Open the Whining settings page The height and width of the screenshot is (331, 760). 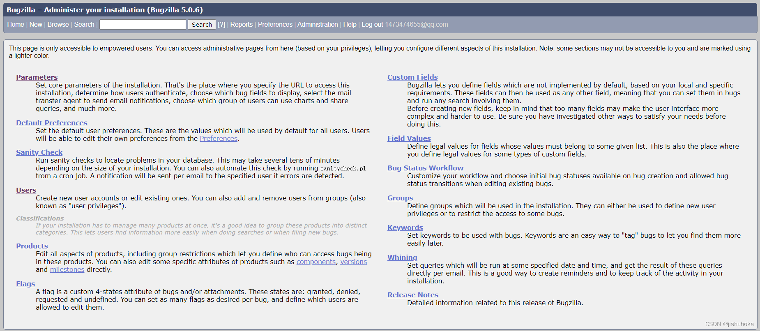point(402,257)
